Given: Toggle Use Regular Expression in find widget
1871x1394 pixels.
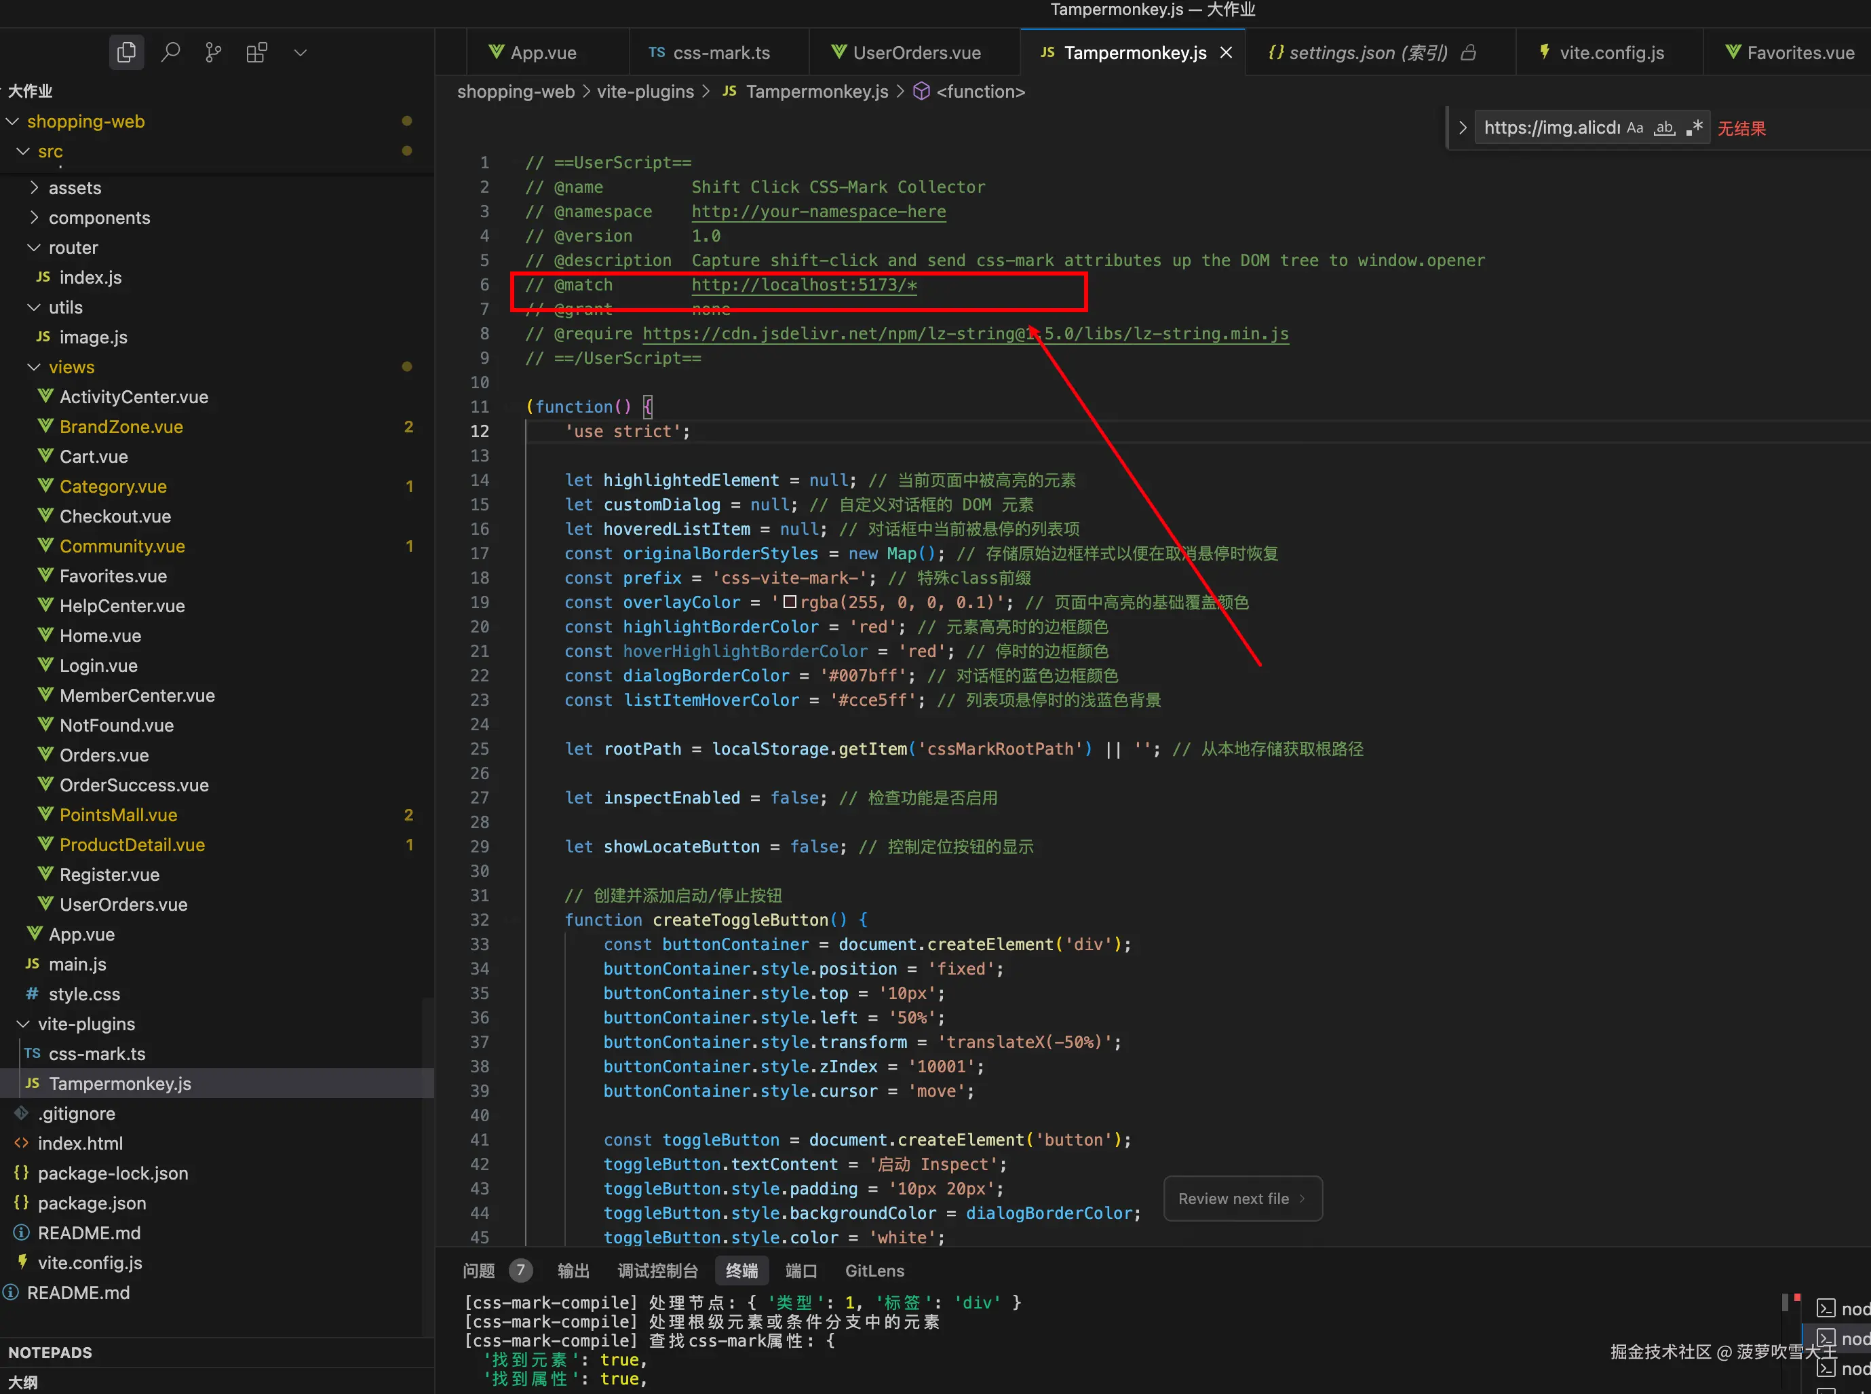Looking at the screenshot, I should coord(1694,128).
